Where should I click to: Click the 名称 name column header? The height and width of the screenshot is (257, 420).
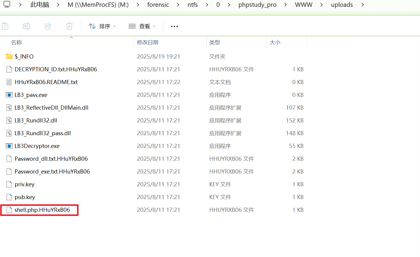pyautogui.click(x=16, y=42)
